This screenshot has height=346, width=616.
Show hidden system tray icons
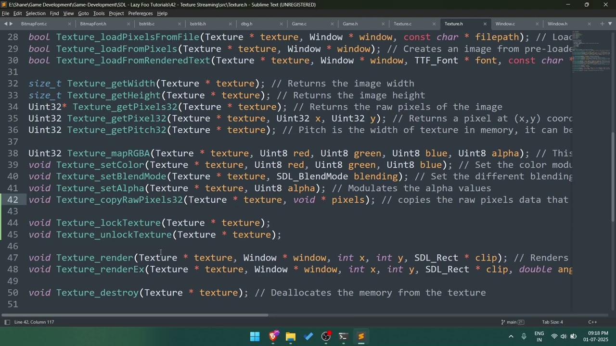pyautogui.click(x=511, y=336)
